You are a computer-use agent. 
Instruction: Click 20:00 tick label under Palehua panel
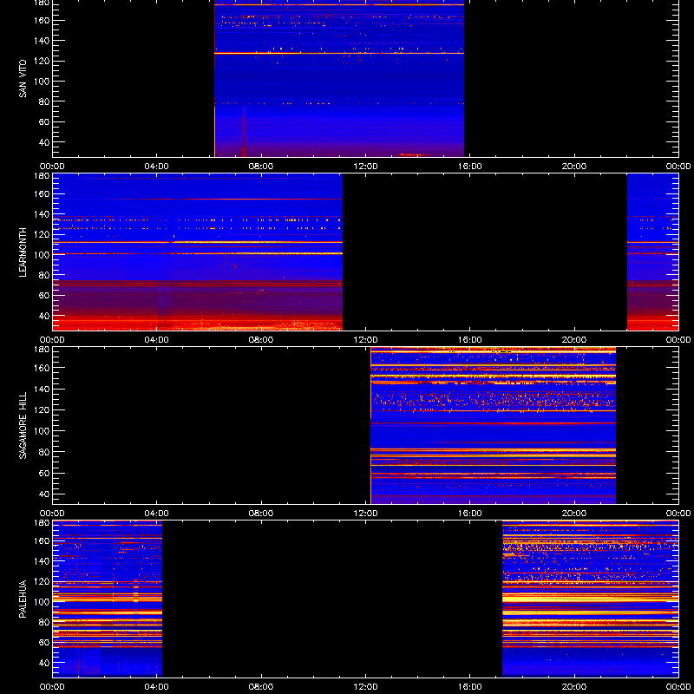click(574, 687)
